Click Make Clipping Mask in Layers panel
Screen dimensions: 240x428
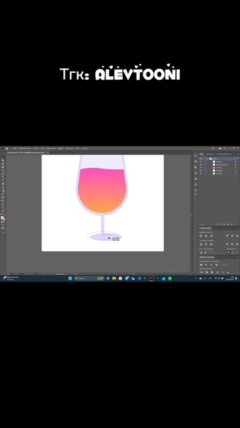tap(224, 225)
